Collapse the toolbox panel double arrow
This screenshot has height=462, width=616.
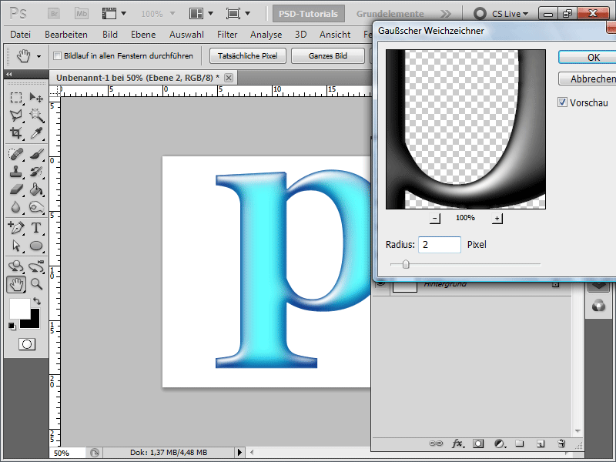[9, 74]
